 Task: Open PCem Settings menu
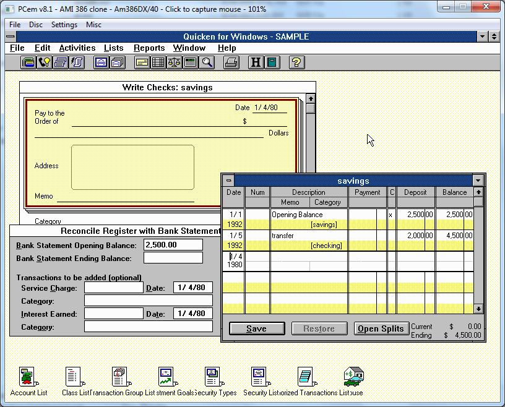coord(64,25)
